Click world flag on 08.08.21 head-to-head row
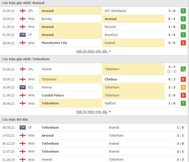The width and height of the screenshot is (189, 162). (22, 127)
